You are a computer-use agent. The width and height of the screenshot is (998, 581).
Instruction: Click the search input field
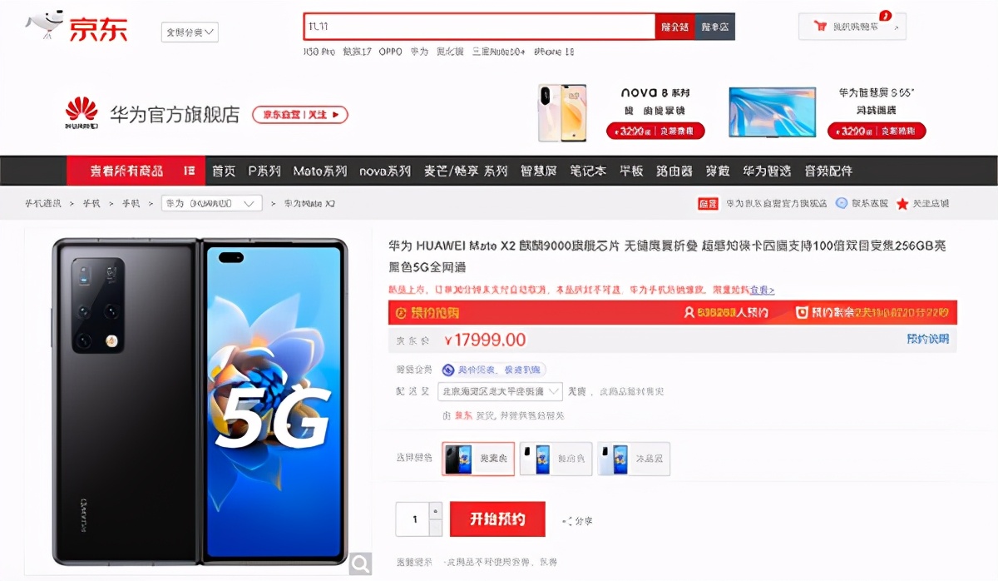point(479,27)
